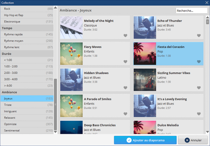Focus the Recherche search field

[192, 11]
